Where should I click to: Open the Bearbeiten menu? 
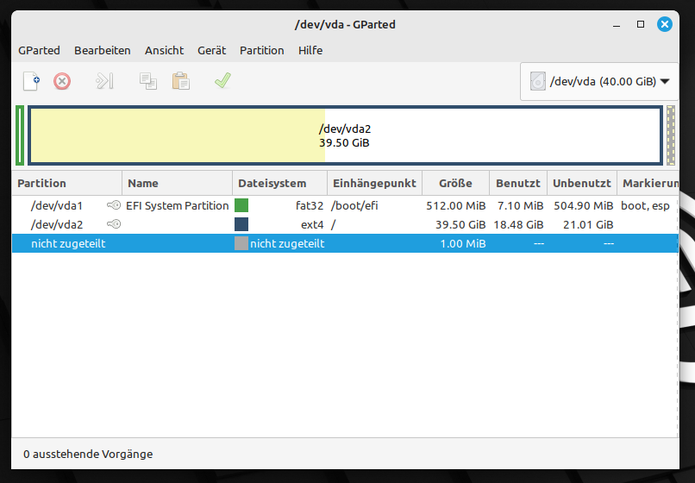tap(103, 51)
